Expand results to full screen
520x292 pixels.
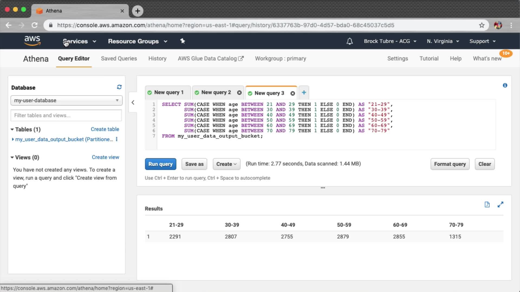[500, 205]
